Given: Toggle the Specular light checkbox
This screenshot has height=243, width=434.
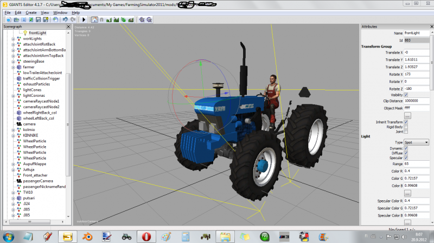Looking at the screenshot, I should point(406,157).
